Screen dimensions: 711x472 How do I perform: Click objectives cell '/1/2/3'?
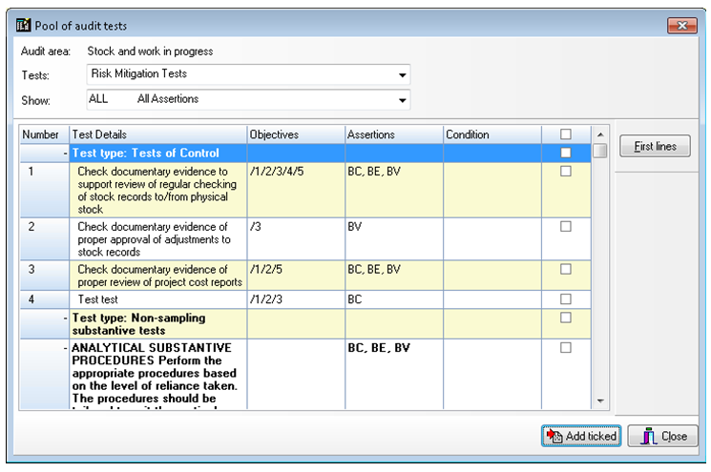click(296, 299)
